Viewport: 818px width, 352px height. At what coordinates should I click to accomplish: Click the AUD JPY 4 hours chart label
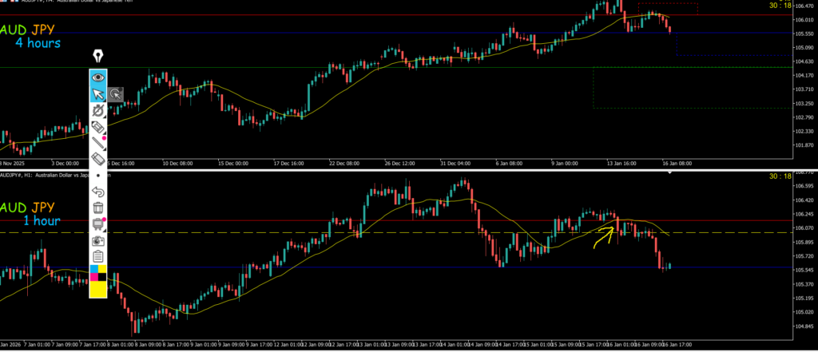tap(32, 36)
